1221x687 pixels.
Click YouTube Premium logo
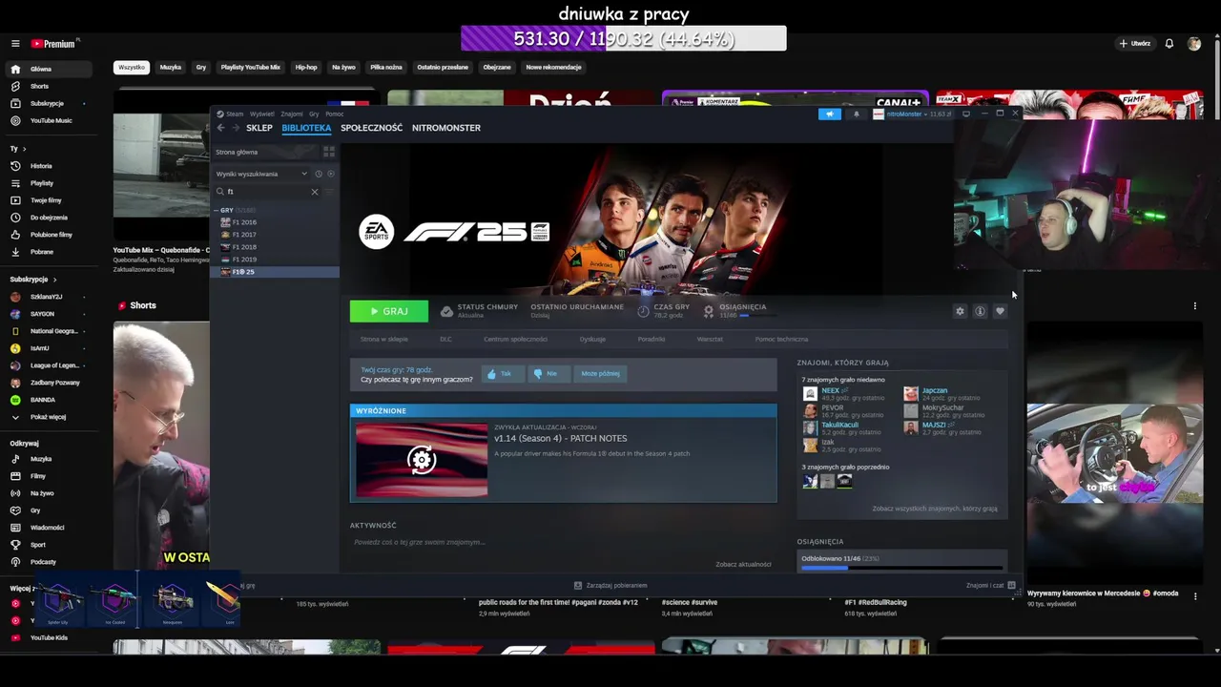(54, 44)
